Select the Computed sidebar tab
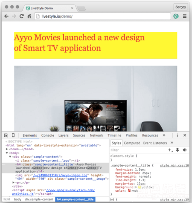Viewport: 192px width, 203px height. tap(132, 143)
